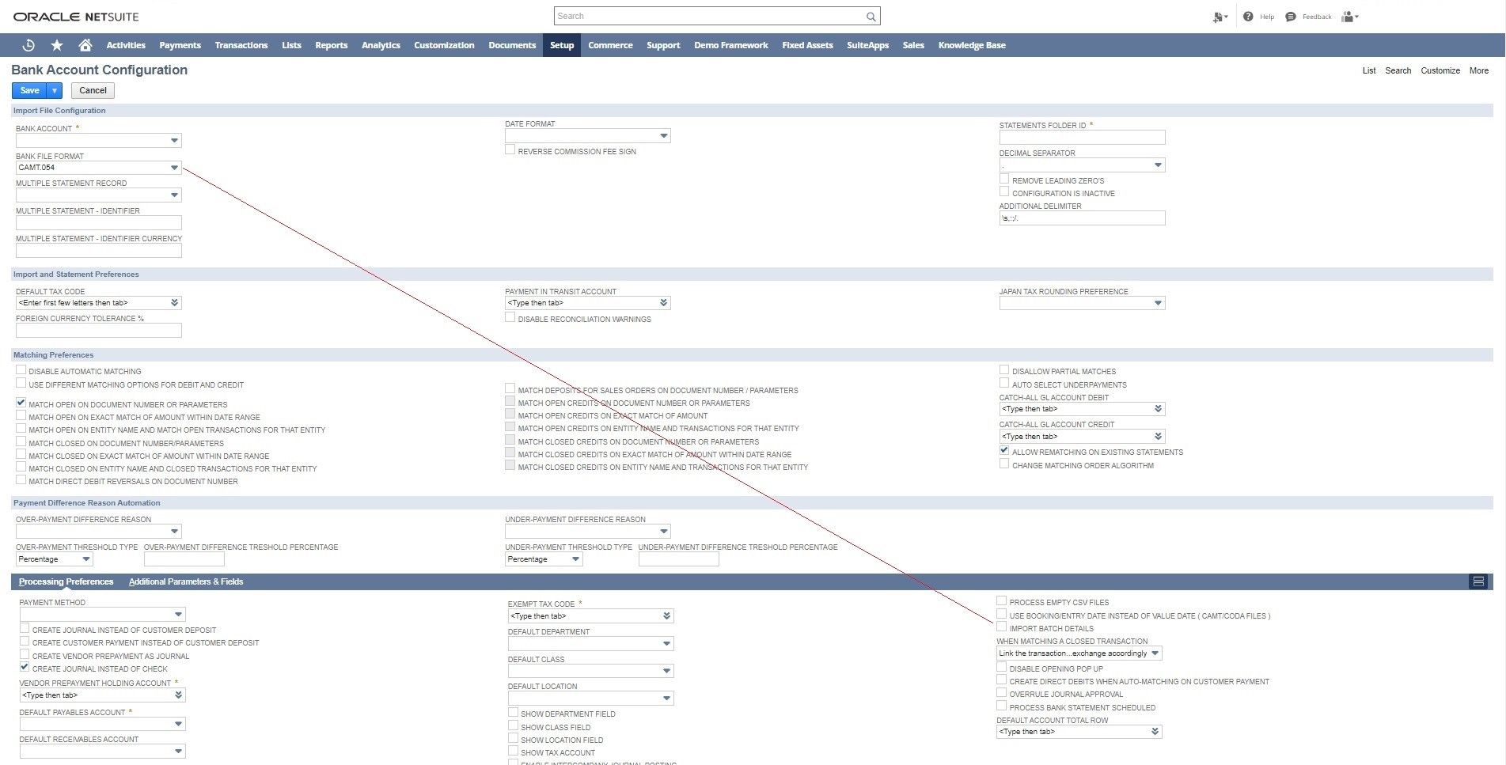Click the Additional Delimiter field

[x=1082, y=218]
